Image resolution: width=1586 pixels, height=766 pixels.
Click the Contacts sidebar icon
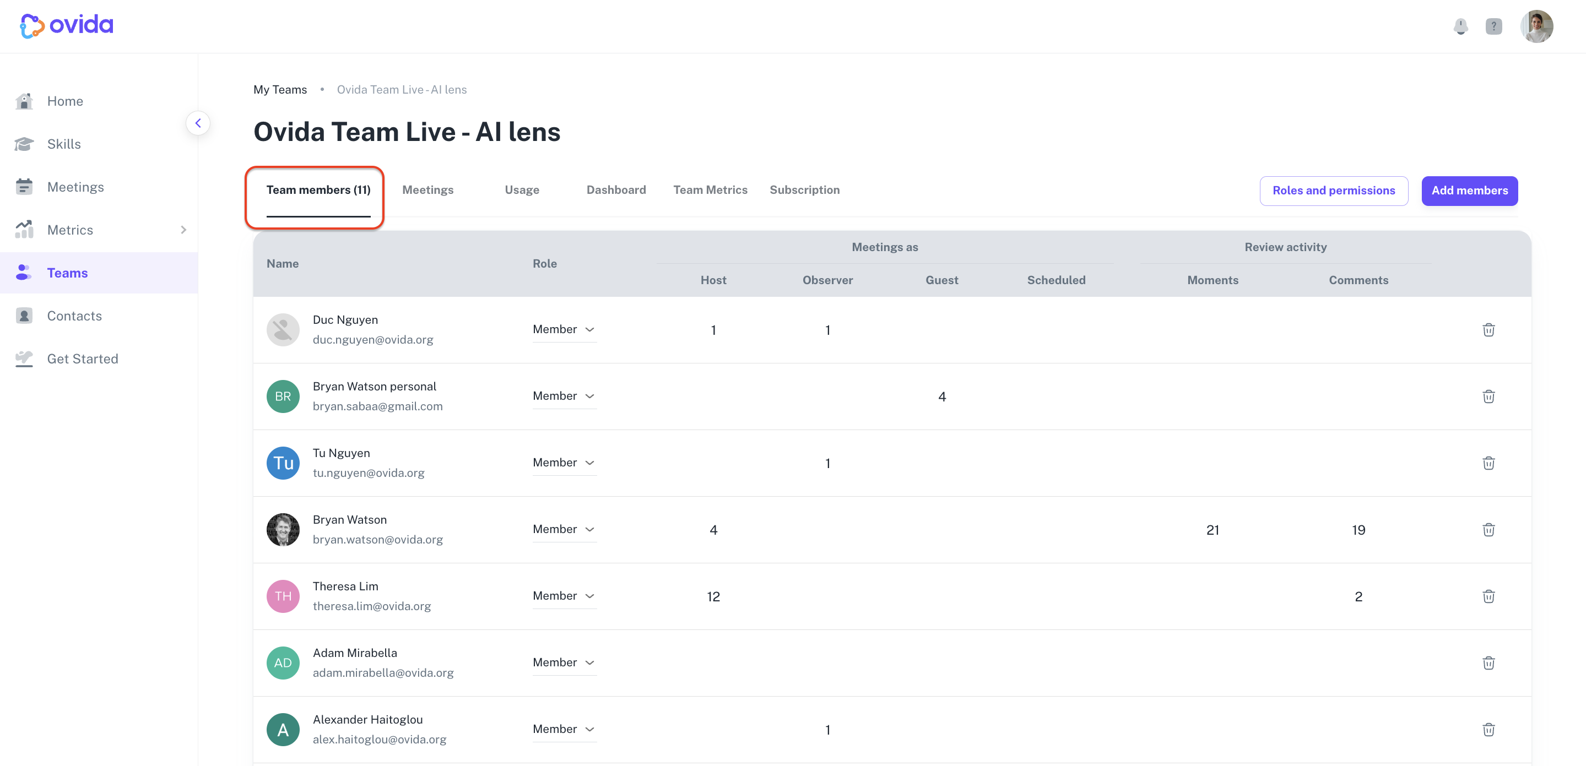(x=24, y=316)
